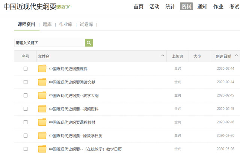Open the 课程门户 link
Image resolution: width=240 pixels, height=153 pixels.
64,7
